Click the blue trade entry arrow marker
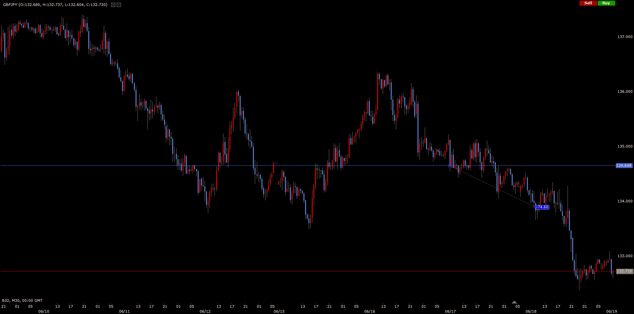The image size is (634, 314). tap(449, 165)
